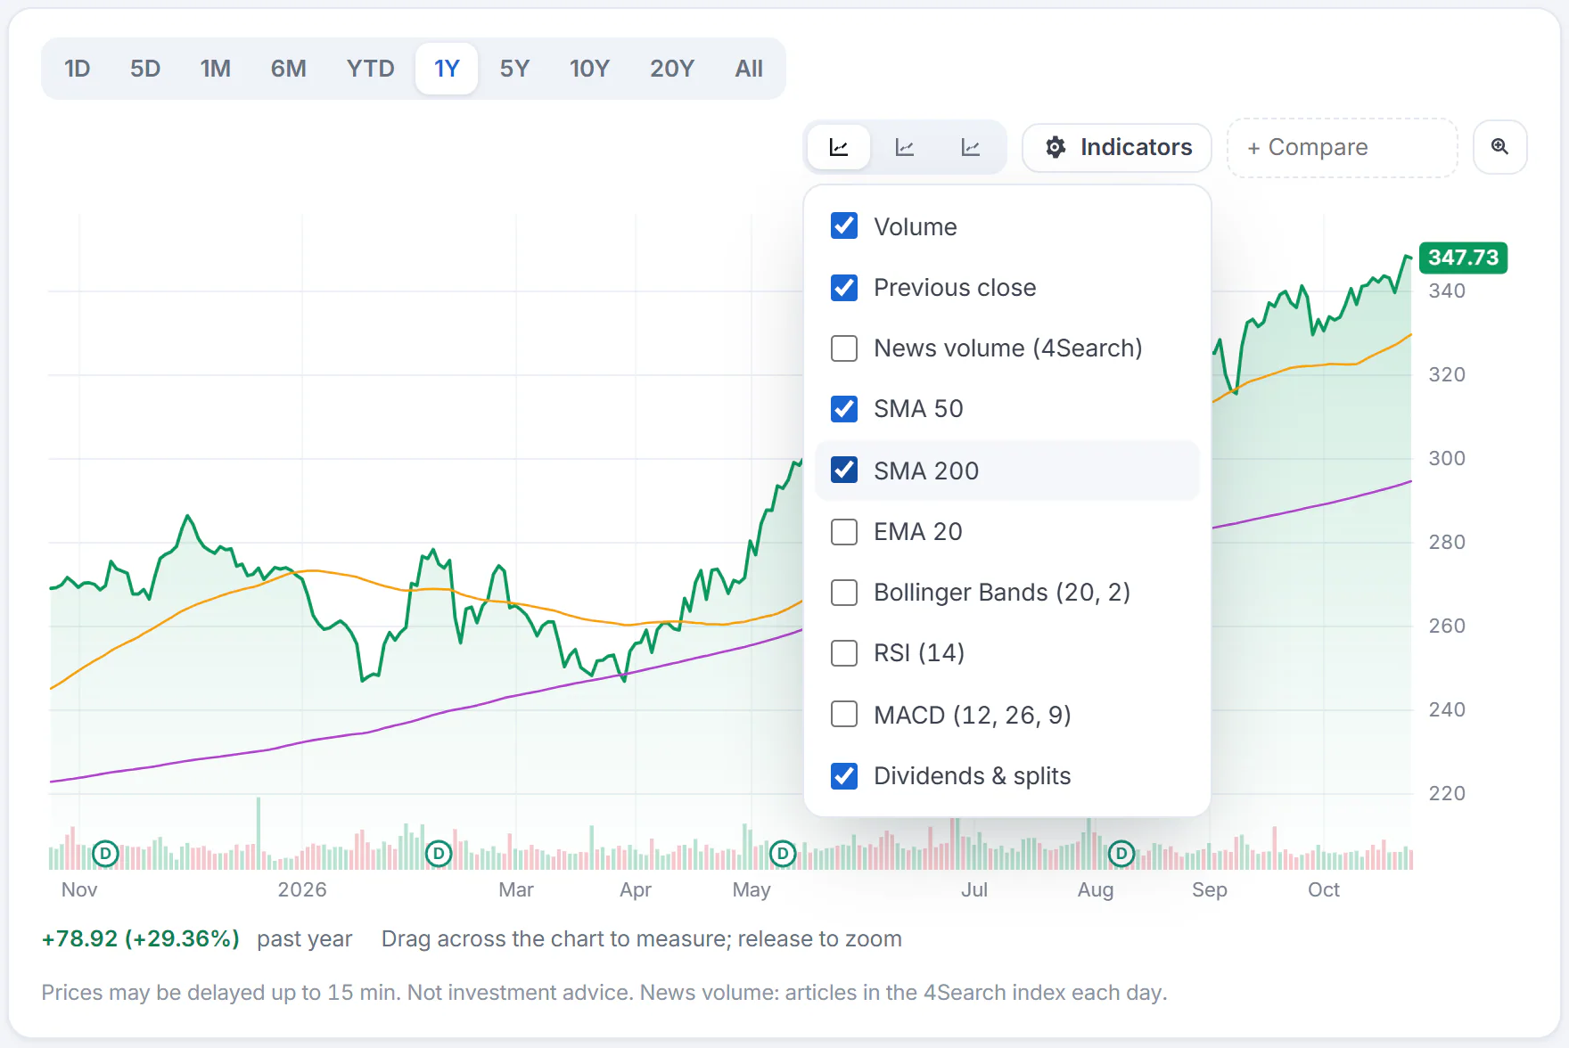Hide Dividends & splits markers

pyautogui.click(x=844, y=776)
